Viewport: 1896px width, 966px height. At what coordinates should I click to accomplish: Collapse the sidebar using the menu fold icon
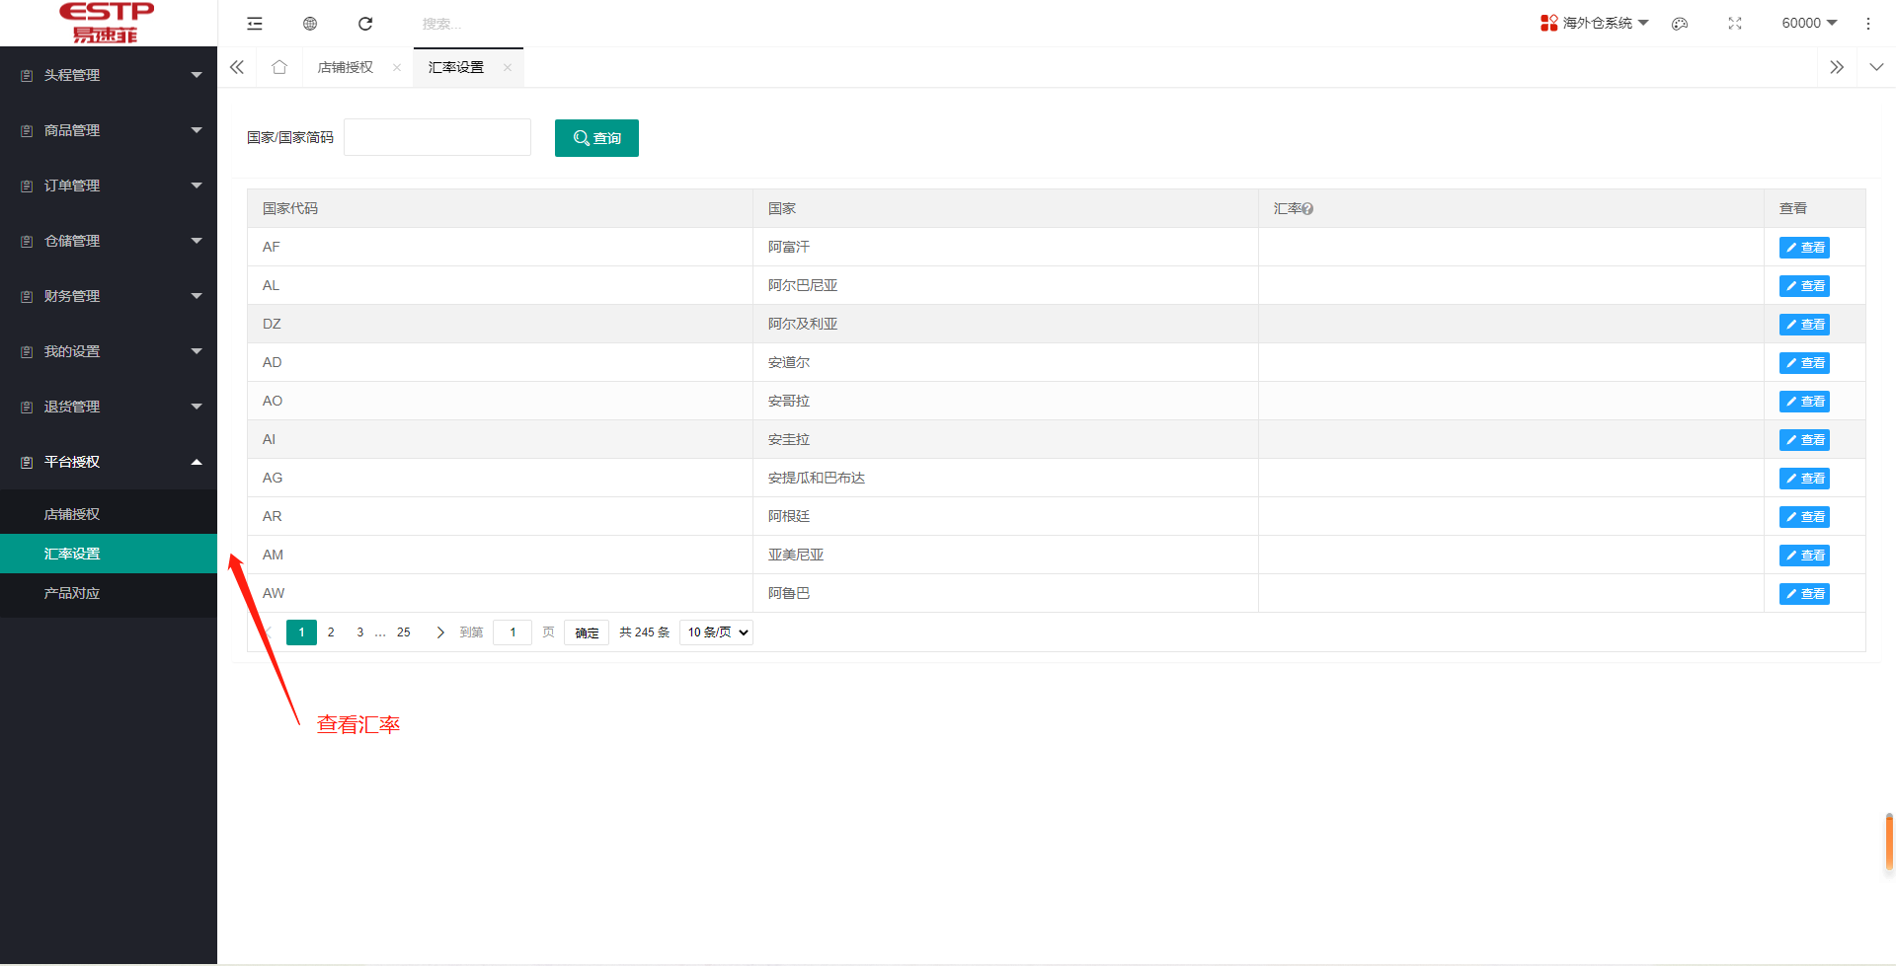click(x=255, y=23)
